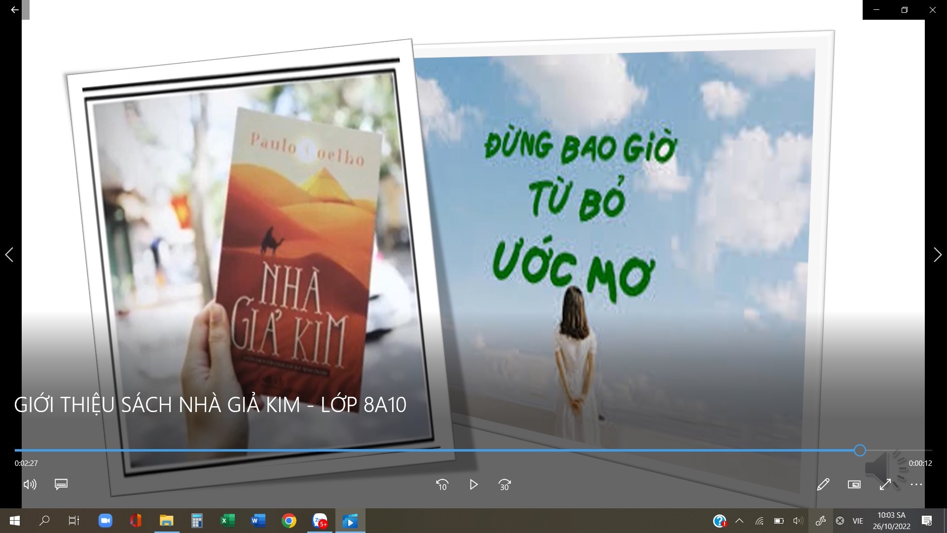947x533 pixels.
Task: Open Microsoft Office from taskbar
Action: point(136,521)
